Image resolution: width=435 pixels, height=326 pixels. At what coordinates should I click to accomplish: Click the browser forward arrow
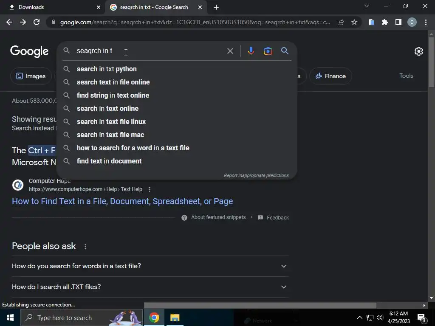23,22
